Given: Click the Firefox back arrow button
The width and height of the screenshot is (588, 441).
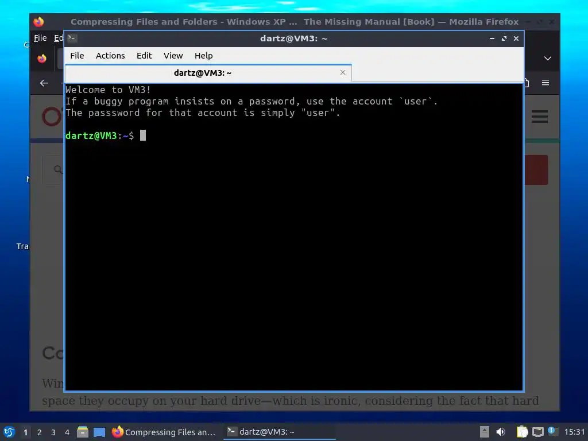Looking at the screenshot, I should click(44, 83).
